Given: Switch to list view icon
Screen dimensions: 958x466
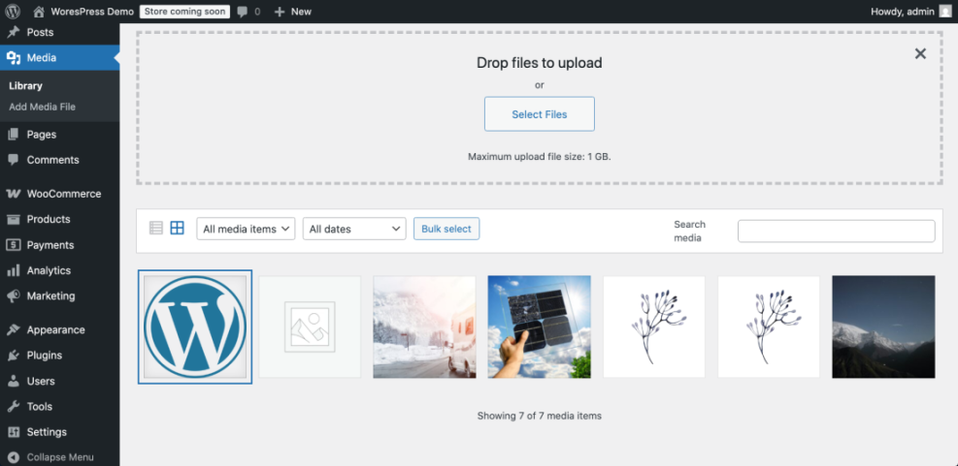Looking at the screenshot, I should pos(156,229).
